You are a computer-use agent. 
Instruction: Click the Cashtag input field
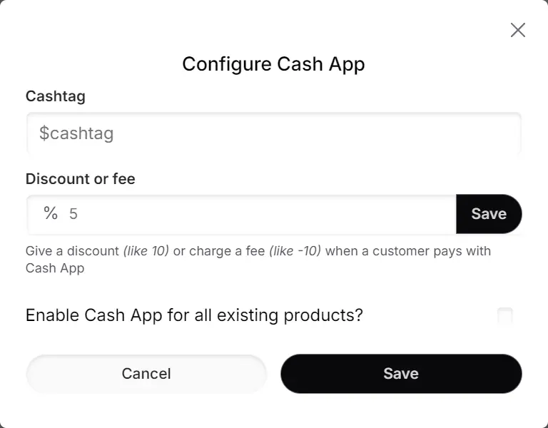coord(274,133)
